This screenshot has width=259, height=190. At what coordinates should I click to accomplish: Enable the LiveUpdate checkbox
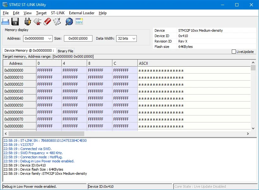234,52
